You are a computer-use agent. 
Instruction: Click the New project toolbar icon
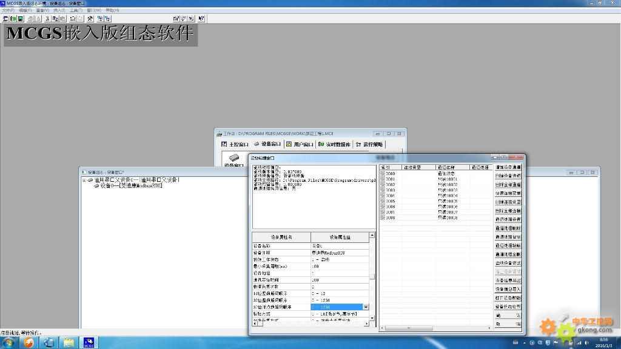tap(5, 19)
